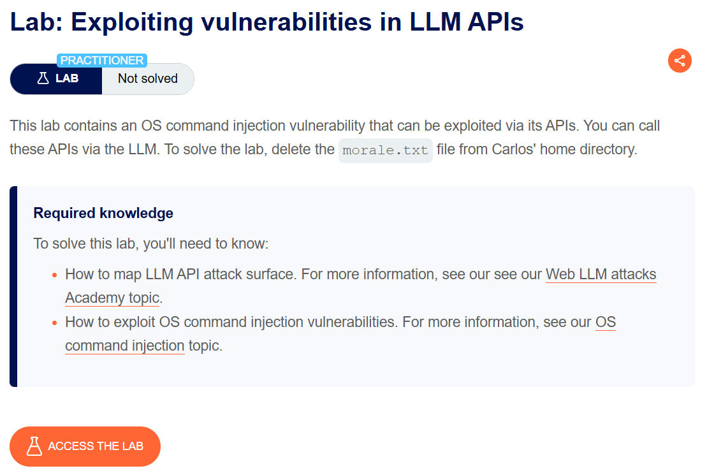This screenshot has height=473, width=707.
Task: Click the flask icon on Access the Lab
Action: [x=34, y=446]
